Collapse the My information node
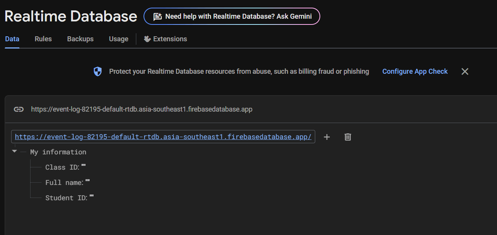Viewport: 497px width, 235px height. [x=15, y=151]
